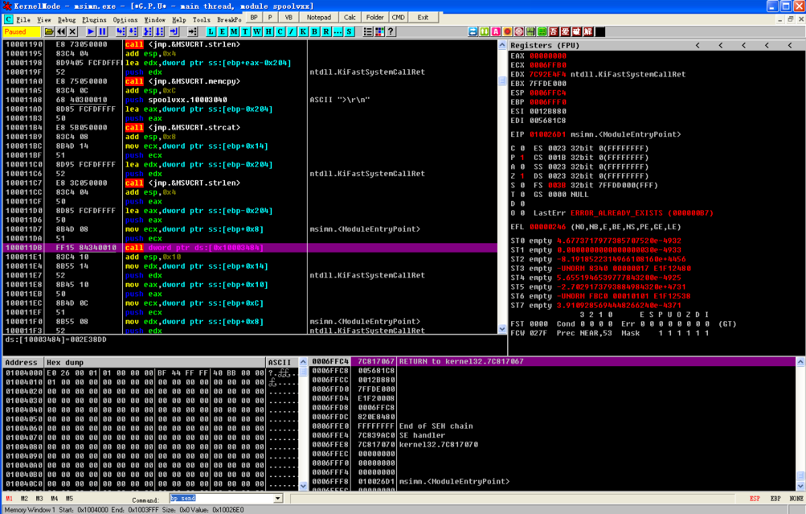
Task: Click the pink A plugin icon
Action: (496, 32)
